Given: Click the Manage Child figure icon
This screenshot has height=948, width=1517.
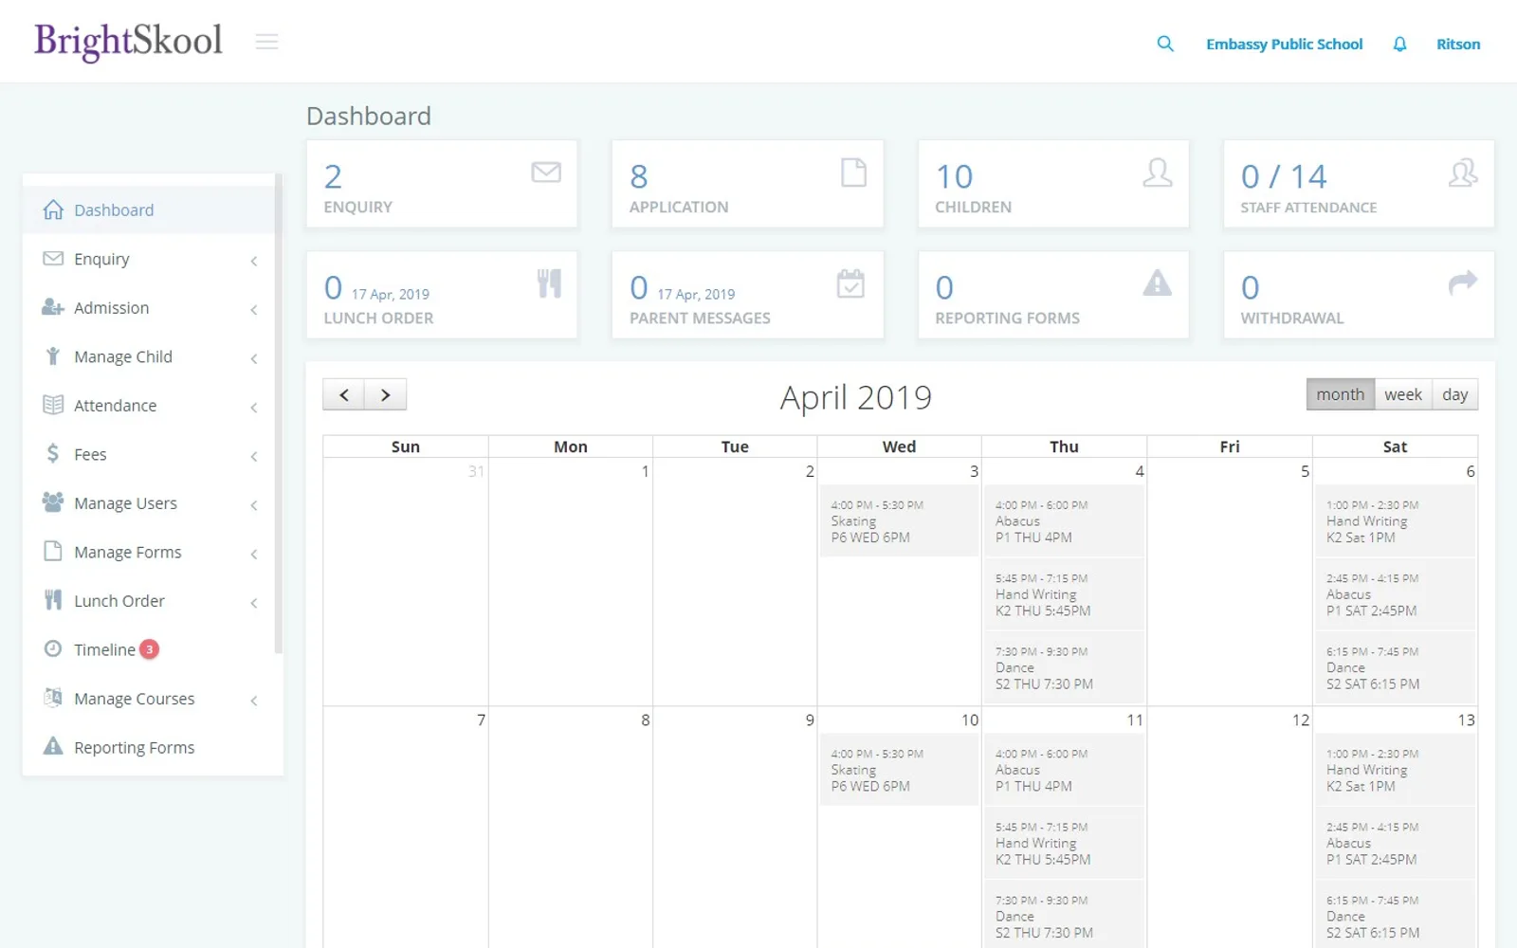Looking at the screenshot, I should point(53,356).
